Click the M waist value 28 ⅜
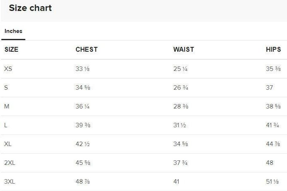This screenshot has width=287, height=191. click(181, 107)
